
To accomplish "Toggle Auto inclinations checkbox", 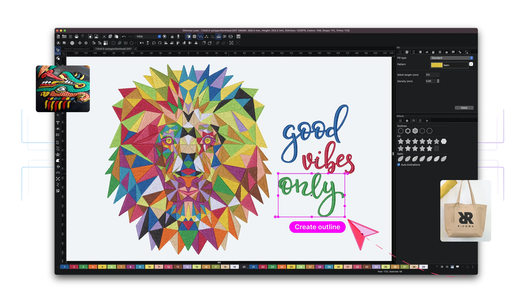I will tap(398, 165).
